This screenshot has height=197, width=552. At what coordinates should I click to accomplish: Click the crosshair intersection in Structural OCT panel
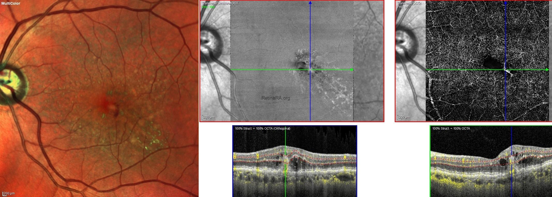click(310, 70)
